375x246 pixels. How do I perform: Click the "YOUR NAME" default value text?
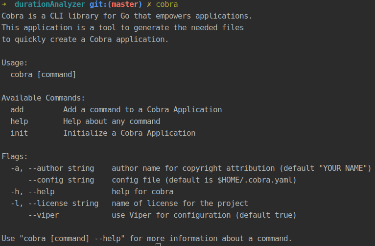(x=345, y=168)
